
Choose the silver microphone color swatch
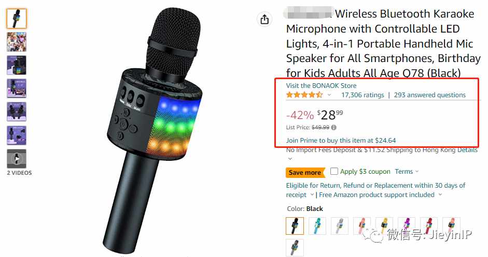(340, 225)
